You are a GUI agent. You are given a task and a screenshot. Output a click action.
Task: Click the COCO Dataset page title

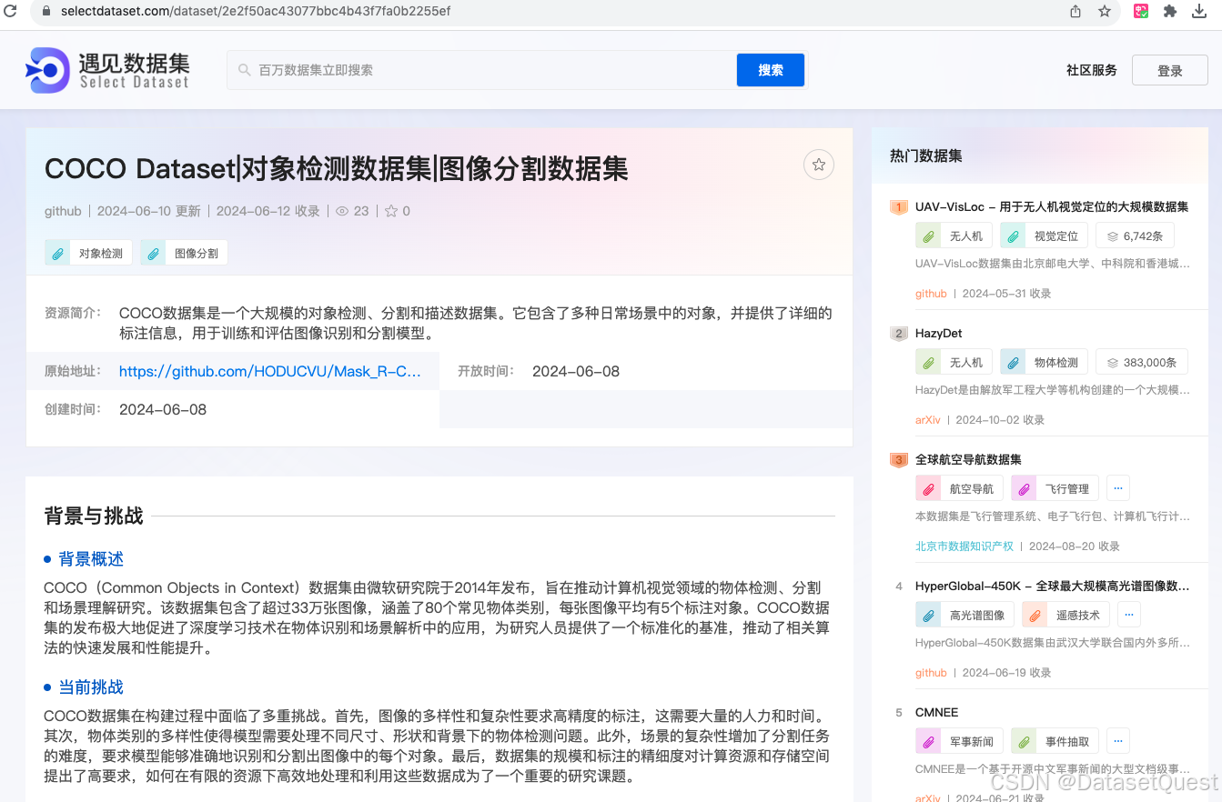point(337,168)
